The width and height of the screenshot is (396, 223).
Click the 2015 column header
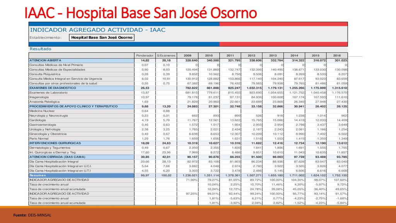click(316, 55)
